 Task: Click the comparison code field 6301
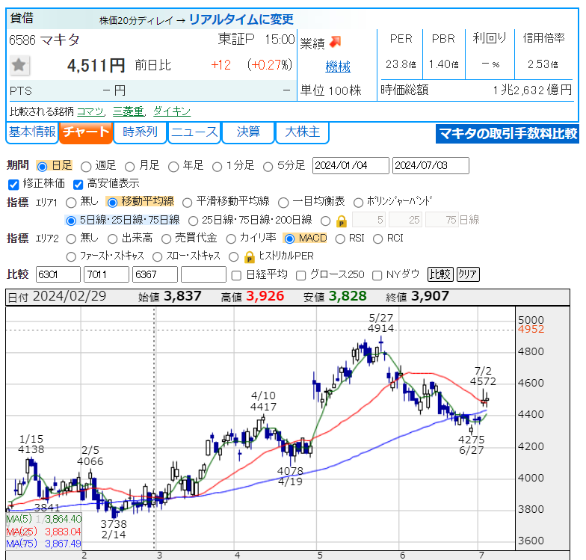point(58,275)
